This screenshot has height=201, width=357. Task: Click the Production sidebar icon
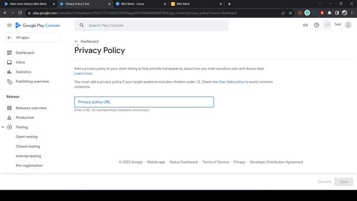[9, 118]
